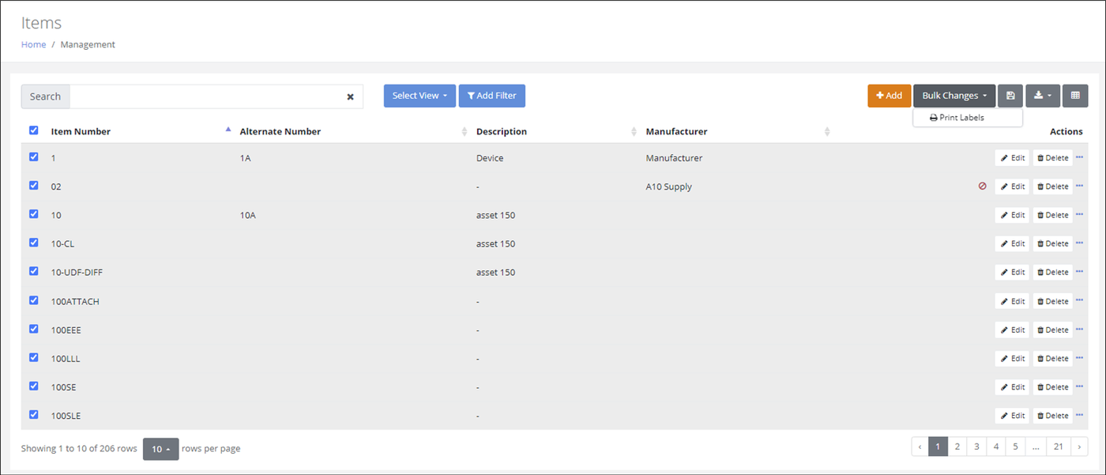The height and width of the screenshot is (475, 1106).
Task: Edit item 100EEE
Action: [x=1012, y=330]
